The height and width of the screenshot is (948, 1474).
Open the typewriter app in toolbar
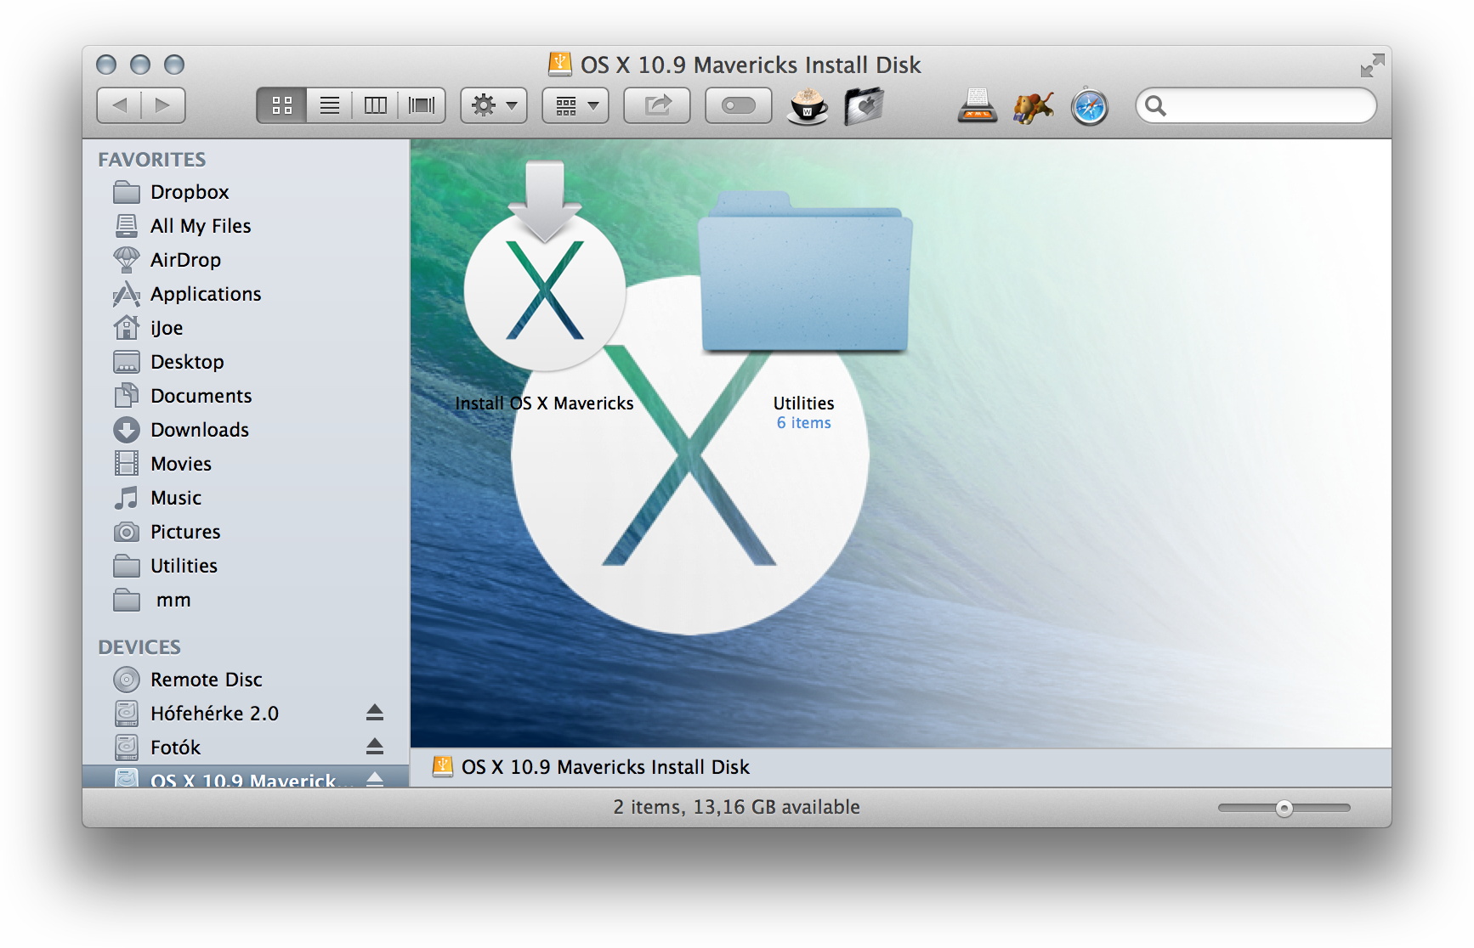coord(978,106)
